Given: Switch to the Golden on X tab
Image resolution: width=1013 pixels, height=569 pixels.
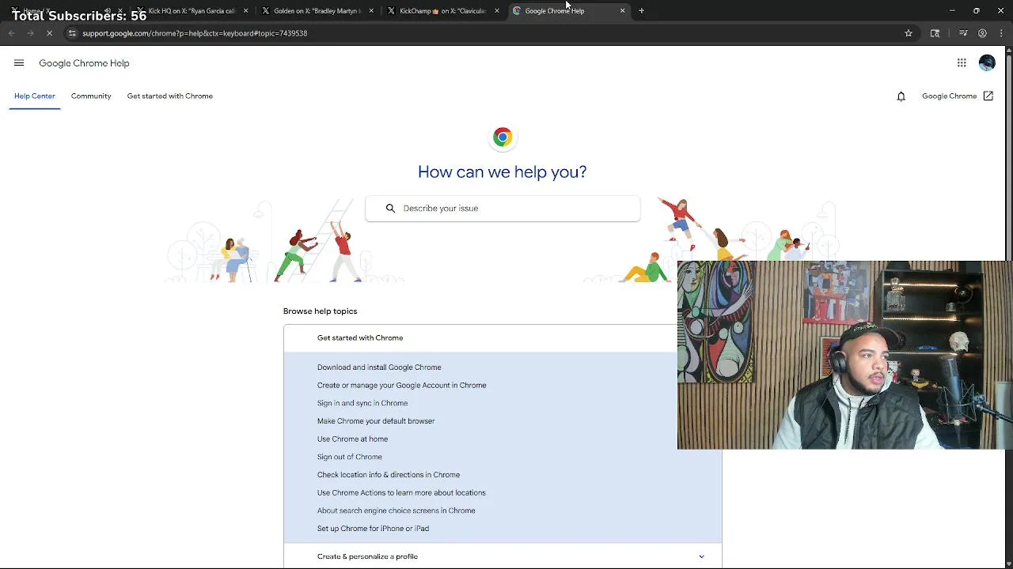Looking at the screenshot, I should coord(317,11).
